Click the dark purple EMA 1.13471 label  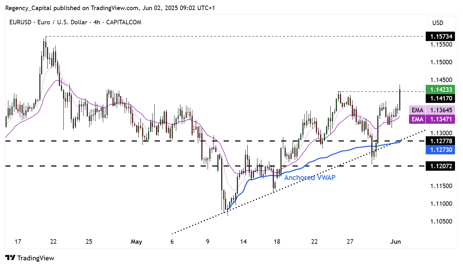point(432,119)
